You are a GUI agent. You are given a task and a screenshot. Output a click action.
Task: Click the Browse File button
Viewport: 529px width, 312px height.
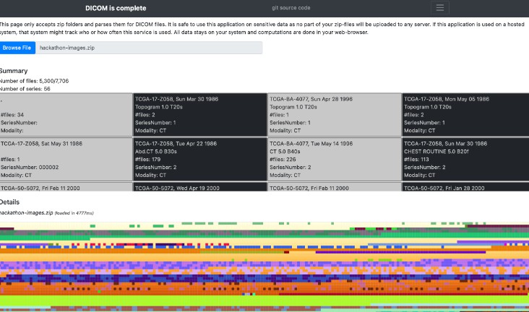point(17,48)
